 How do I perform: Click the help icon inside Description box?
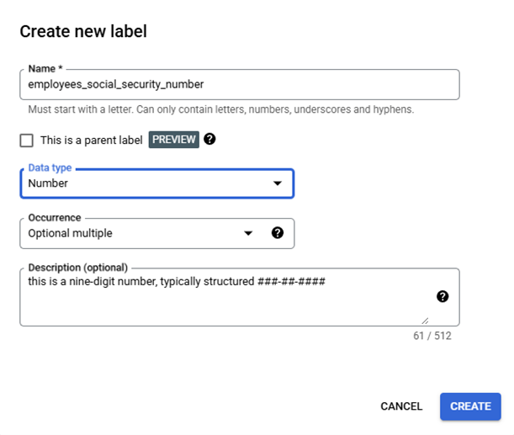point(442,296)
